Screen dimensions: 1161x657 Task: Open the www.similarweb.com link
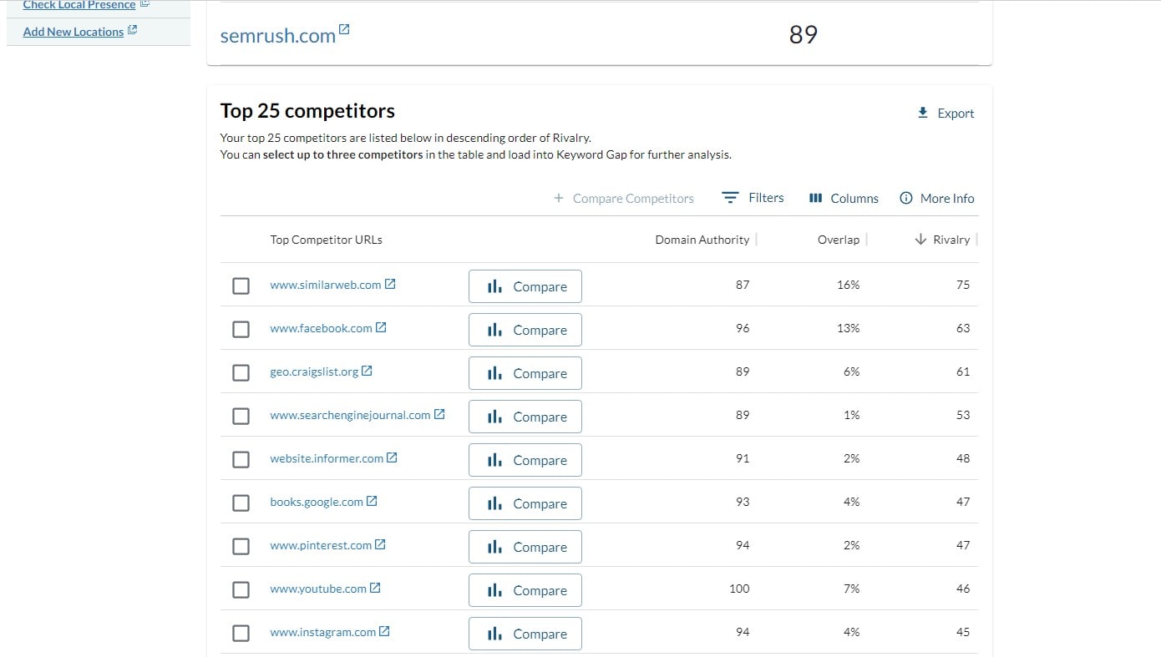pyautogui.click(x=325, y=285)
